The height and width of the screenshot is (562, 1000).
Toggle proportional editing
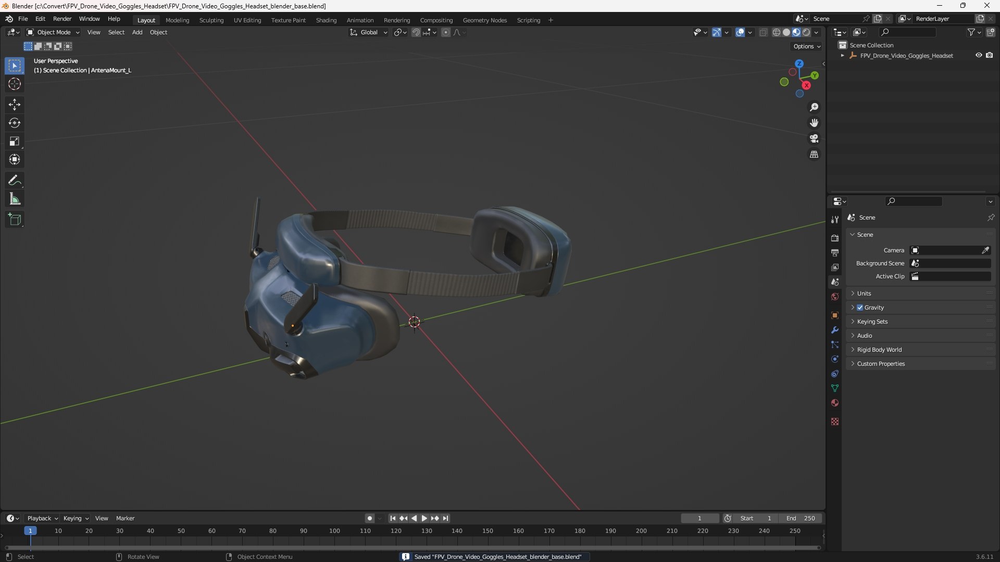(x=446, y=32)
